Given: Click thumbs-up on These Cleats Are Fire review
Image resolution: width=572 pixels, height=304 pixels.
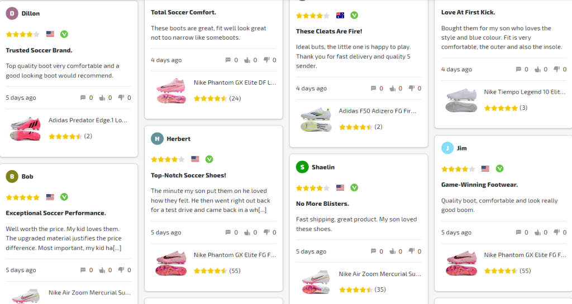Looking at the screenshot, I should pyautogui.click(x=393, y=88).
